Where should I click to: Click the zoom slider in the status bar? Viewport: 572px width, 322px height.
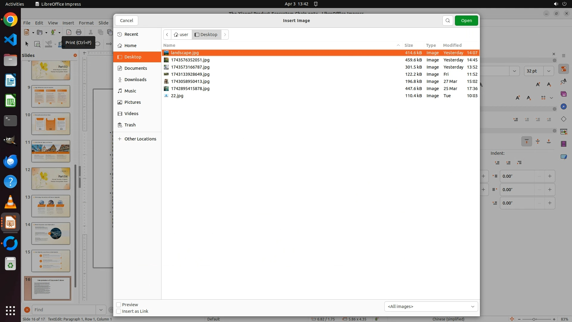click(534, 319)
